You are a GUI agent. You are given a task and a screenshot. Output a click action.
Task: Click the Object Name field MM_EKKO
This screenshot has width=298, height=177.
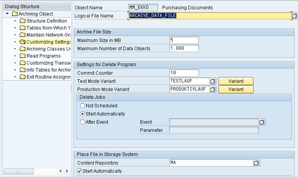point(143,7)
